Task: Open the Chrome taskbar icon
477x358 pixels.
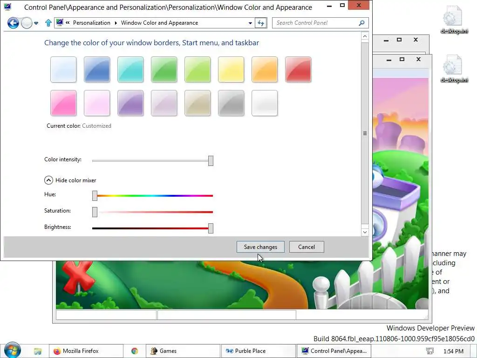Action: click(x=135, y=351)
